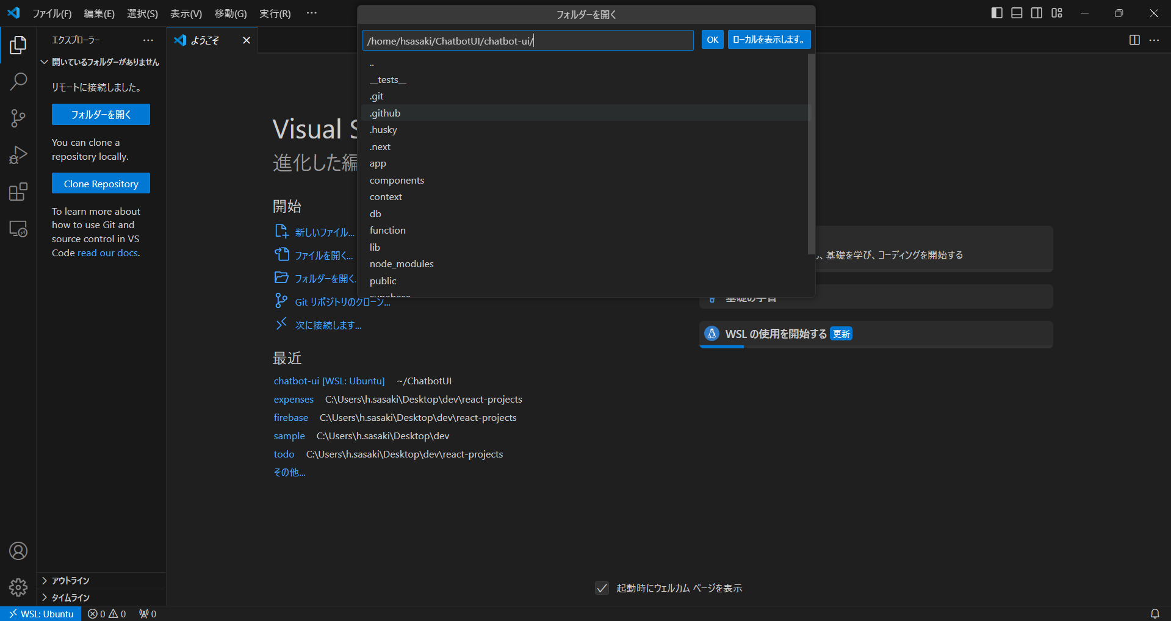Open the Extensions view
The image size is (1171, 621).
[18, 192]
